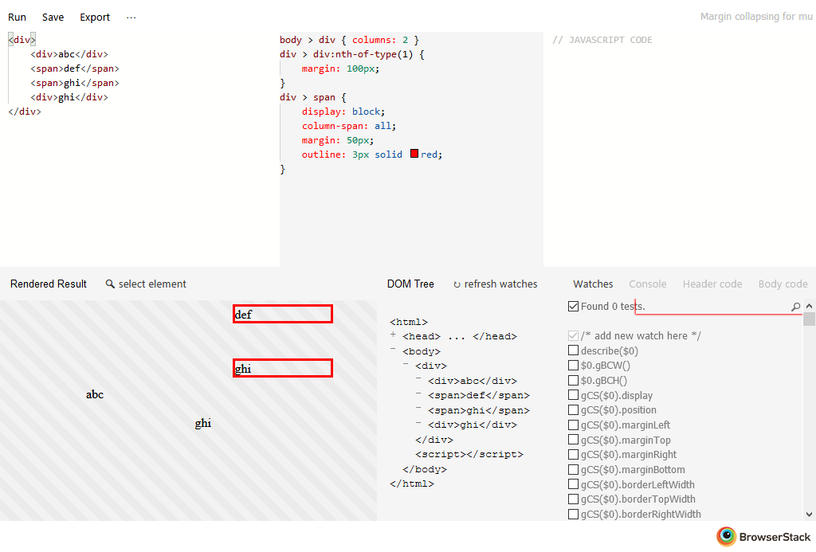
Task: Click the red color swatch in CSS outline
Action: click(x=414, y=154)
